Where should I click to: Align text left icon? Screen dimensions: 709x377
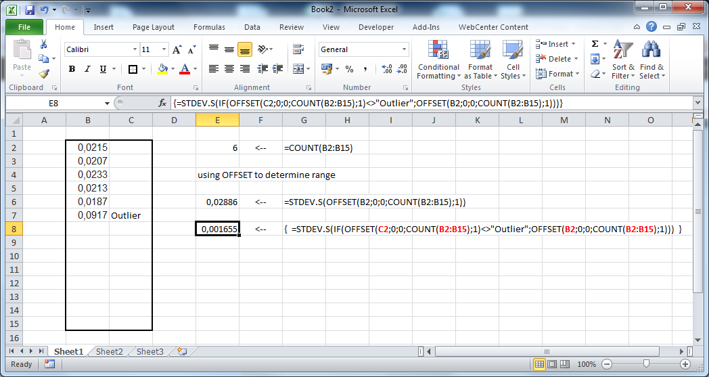(x=214, y=69)
